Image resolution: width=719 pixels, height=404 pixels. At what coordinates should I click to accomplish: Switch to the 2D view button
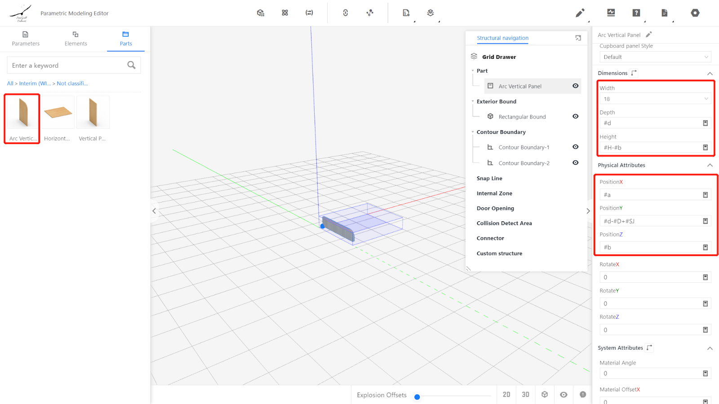(x=506, y=395)
